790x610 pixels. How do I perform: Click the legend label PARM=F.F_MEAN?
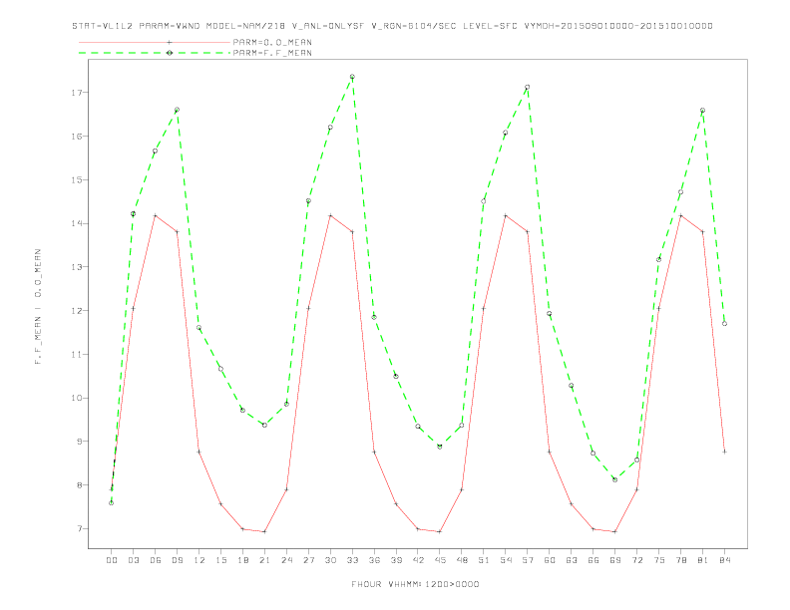[x=272, y=53]
